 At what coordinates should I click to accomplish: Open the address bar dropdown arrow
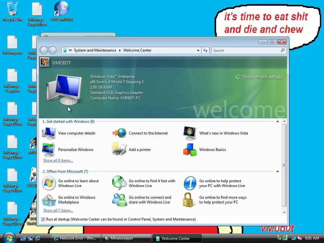click(198, 50)
